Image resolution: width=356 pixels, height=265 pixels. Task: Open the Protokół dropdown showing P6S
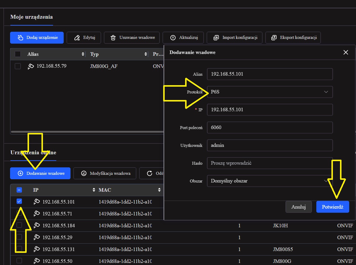(270, 92)
